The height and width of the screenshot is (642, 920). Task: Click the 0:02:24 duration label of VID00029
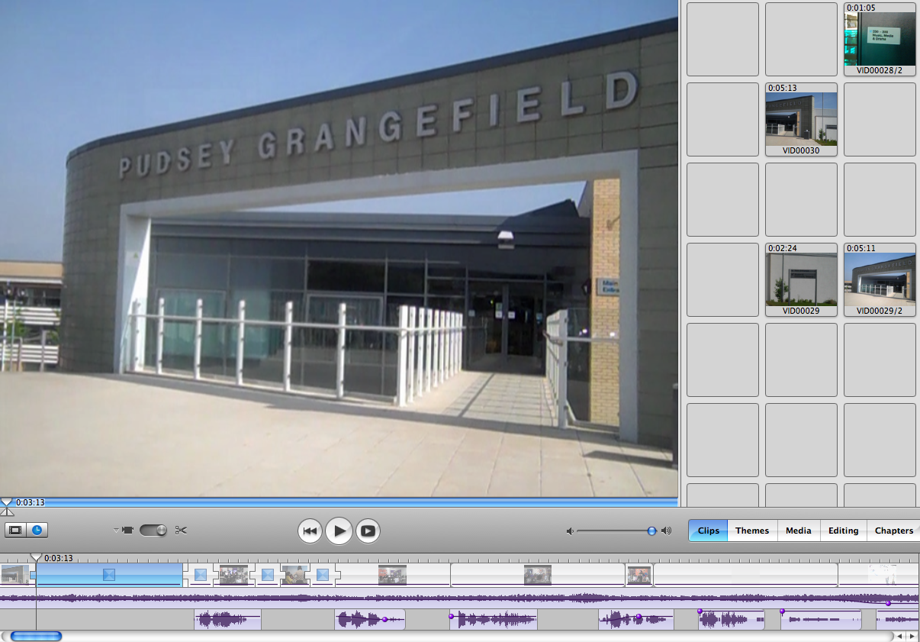click(782, 248)
